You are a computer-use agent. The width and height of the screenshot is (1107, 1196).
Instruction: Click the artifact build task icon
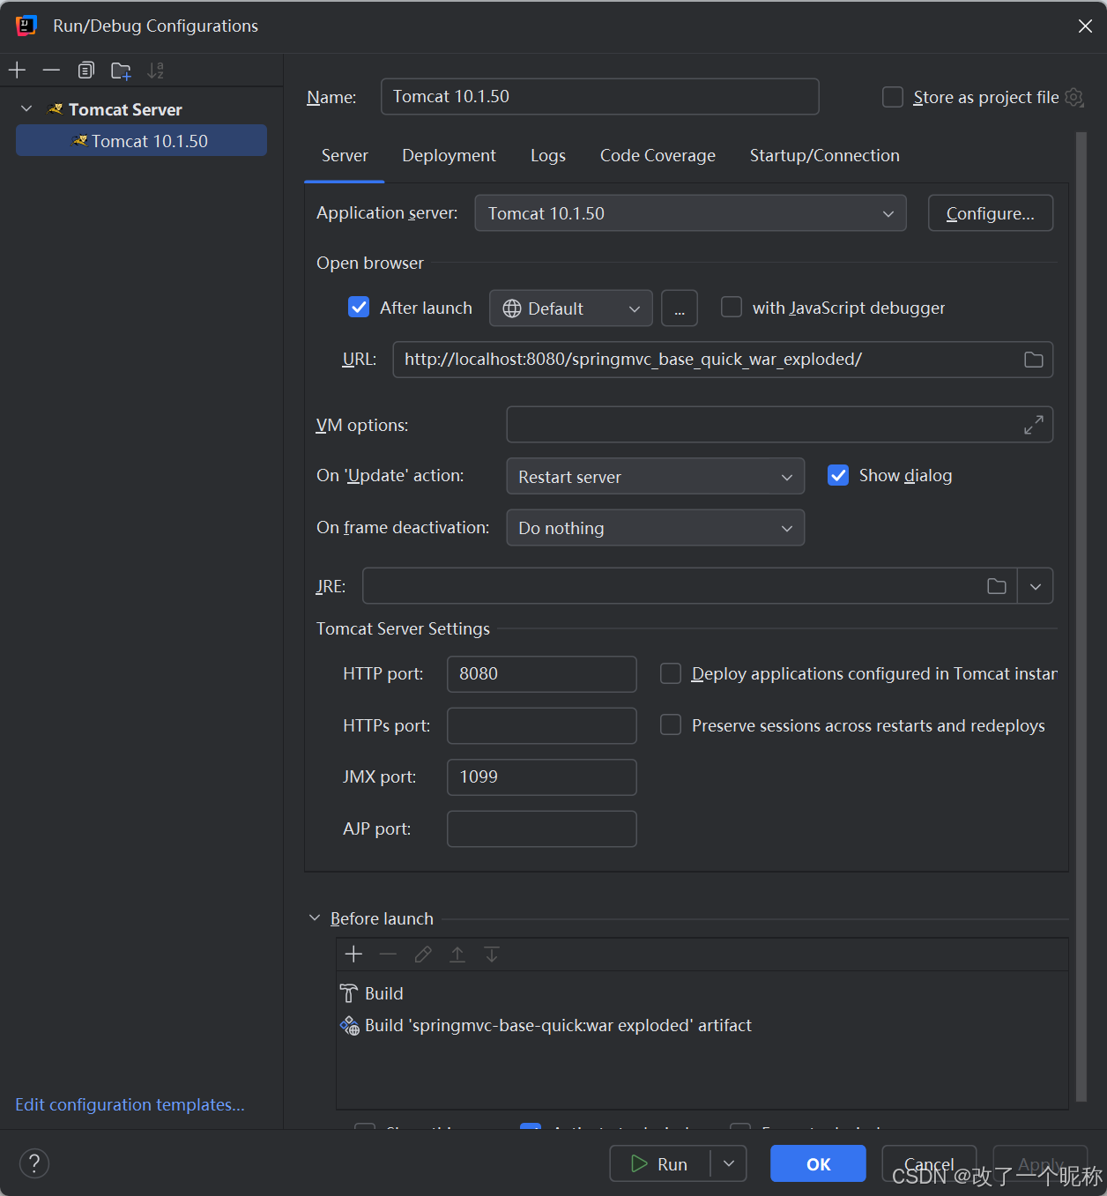349,1025
